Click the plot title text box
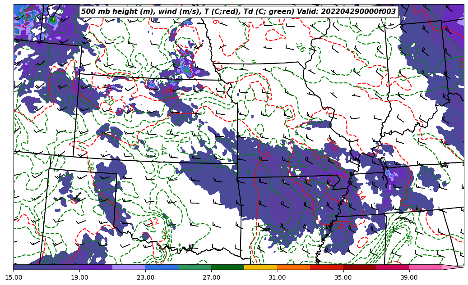This screenshot has width=468, height=285. 239,12
